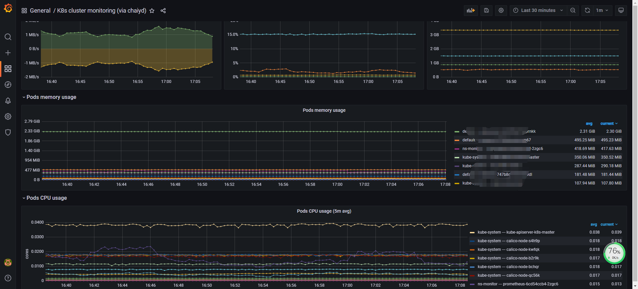Cycle view mode with monitor icon
This screenshot has height=289, width=638.
[x=621, y=10]
